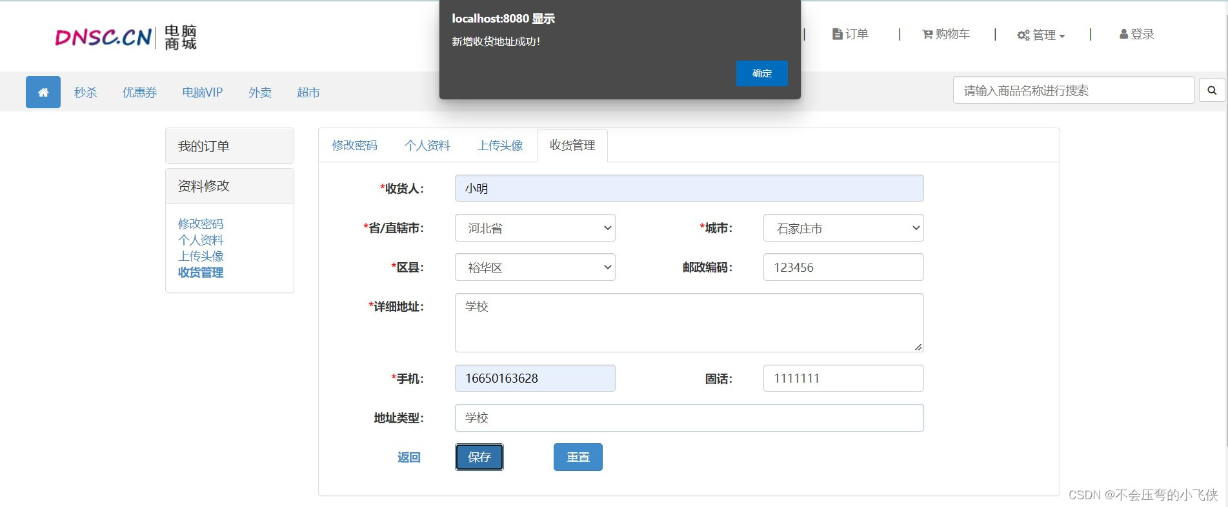Screen dimensions: 1228x507
Task: Click the 资料修改 sidebar heading
Action: [230, 186]
